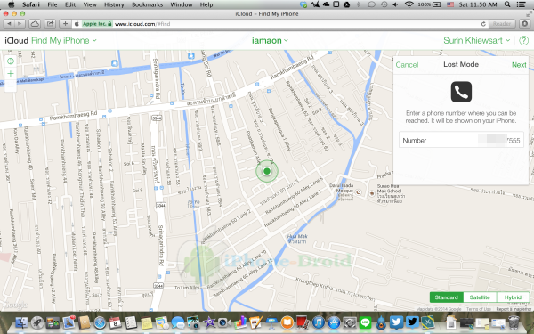The image size is (534, 334).
Task: Click the Safari iCloud tabs cloud button
Action: click(x=35, y=24)
